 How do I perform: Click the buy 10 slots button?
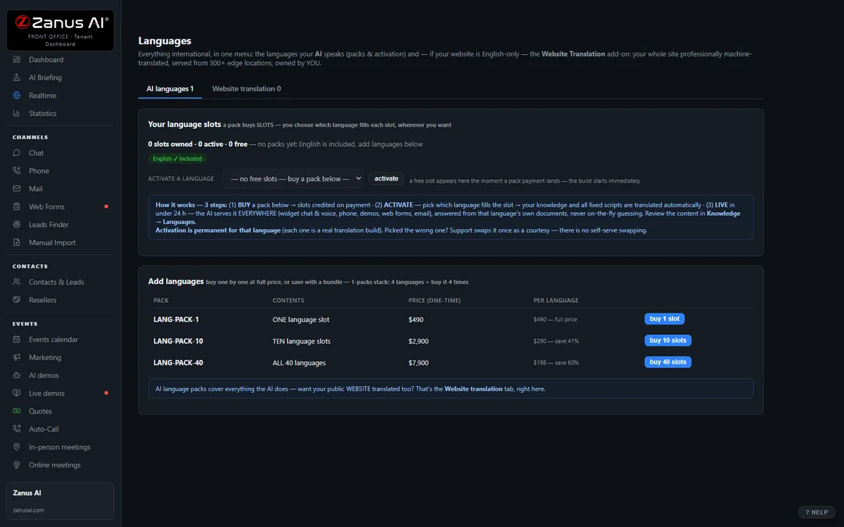pos(668,340)
